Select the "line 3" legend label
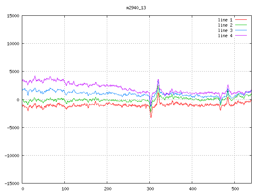The image size is (259, 194). pyautogui.click(x=225, y=30)
